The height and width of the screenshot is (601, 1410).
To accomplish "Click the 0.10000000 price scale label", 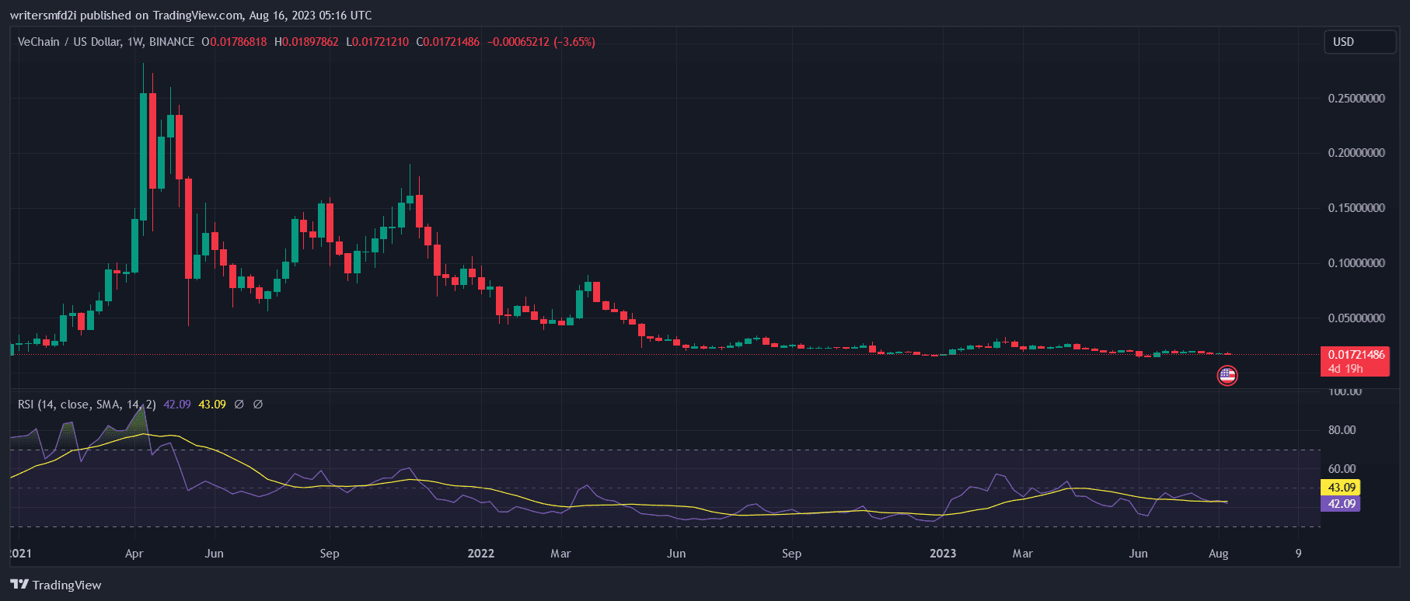I will pos(1356,263).
